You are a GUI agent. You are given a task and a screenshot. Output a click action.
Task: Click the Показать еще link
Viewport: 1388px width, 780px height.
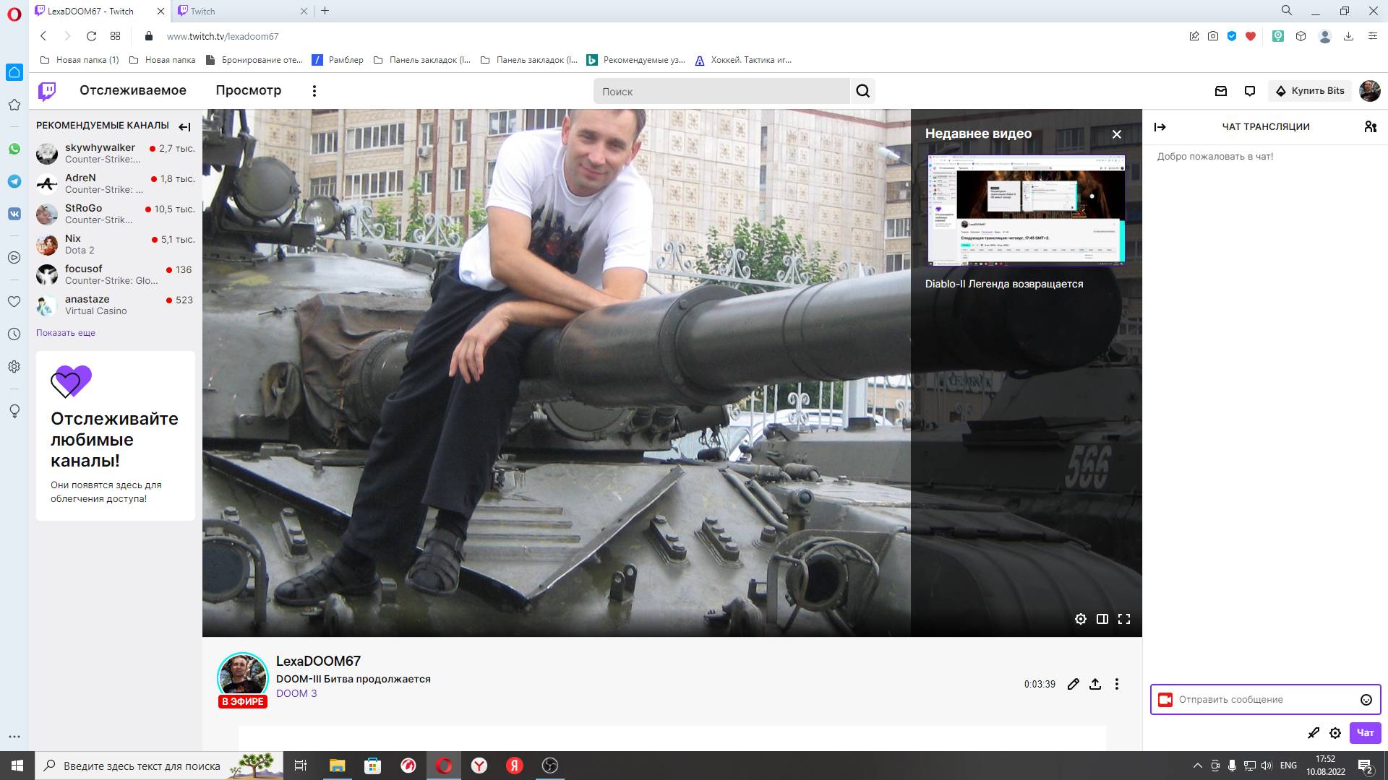[x=66, y=333]
